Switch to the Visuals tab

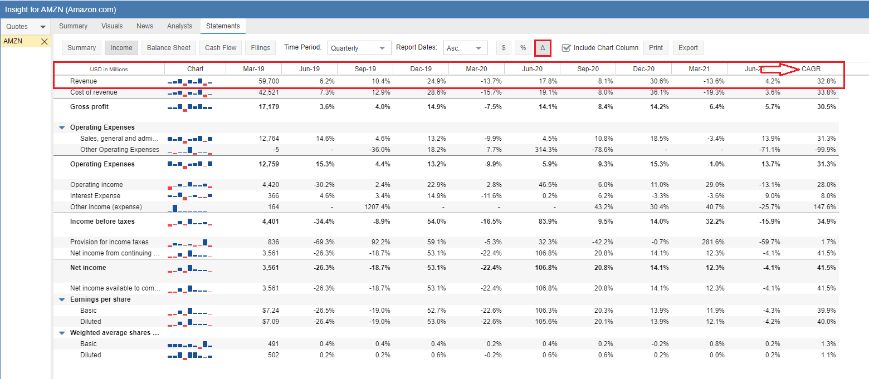[112, 26]
